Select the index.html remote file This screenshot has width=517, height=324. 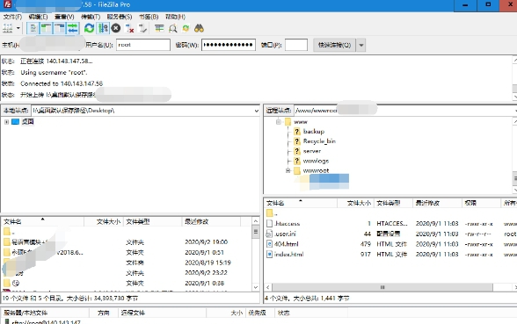pos(288,255)
